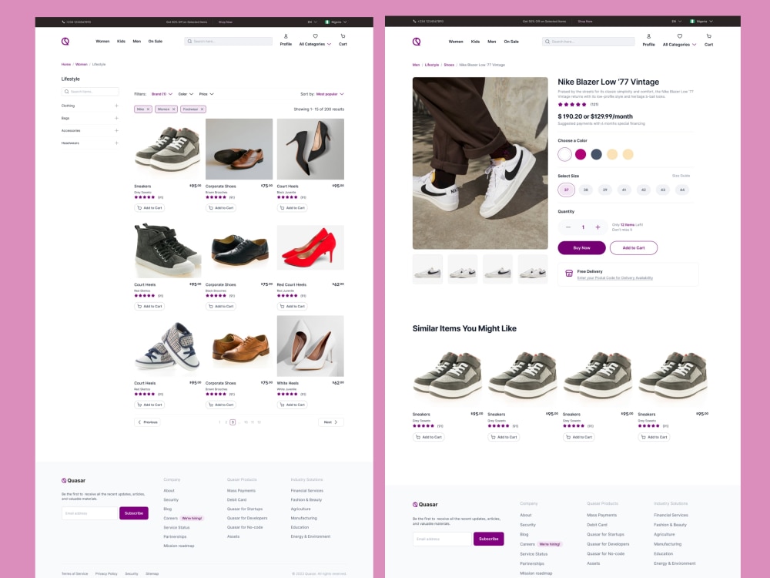Open the Sort by Most popular dropdown

point(330,94)
